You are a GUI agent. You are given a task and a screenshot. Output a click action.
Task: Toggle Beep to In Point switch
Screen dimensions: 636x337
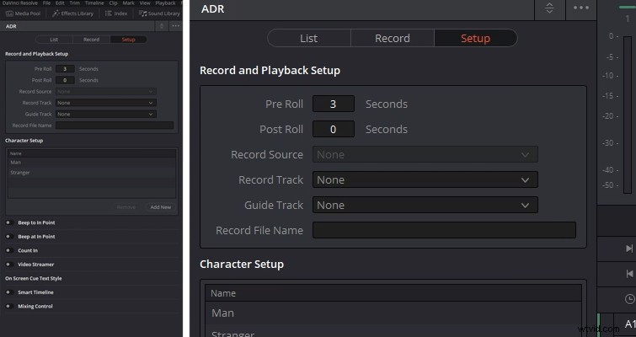9,222
